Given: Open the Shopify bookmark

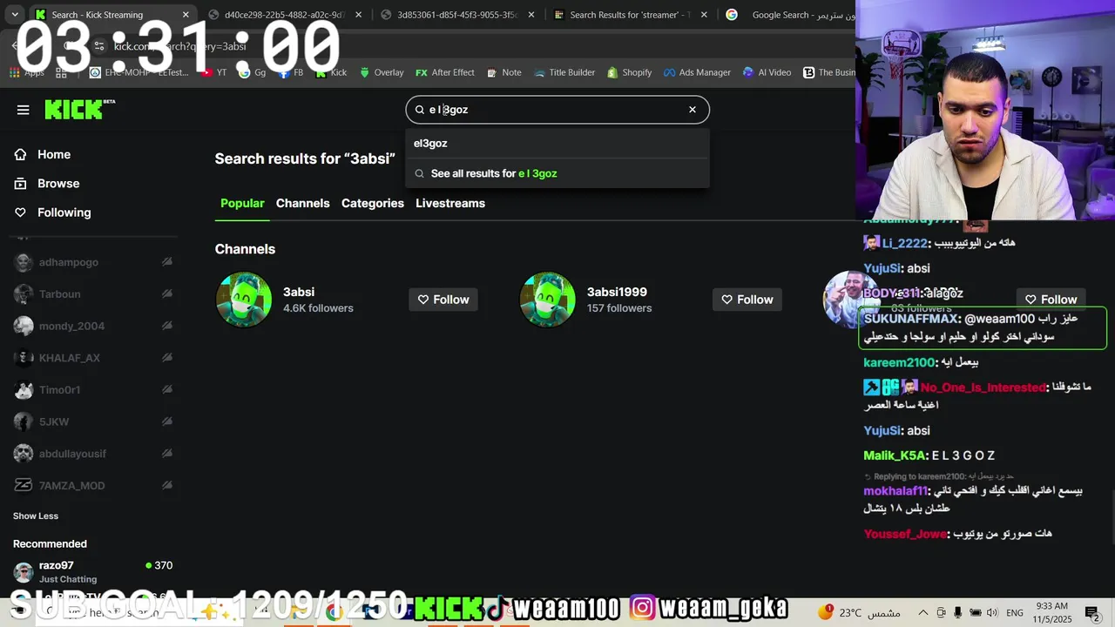Looking at the screenshot, I should [630, 72].
